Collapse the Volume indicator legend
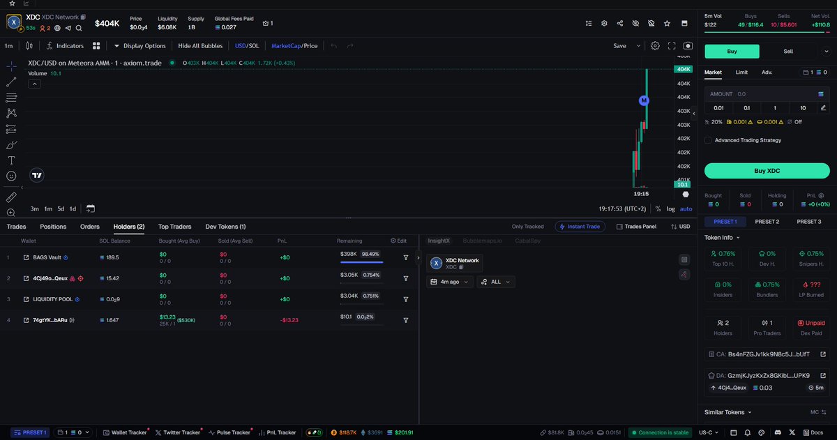The width and height of the screenshot is (837, 440). click(33, 84)
